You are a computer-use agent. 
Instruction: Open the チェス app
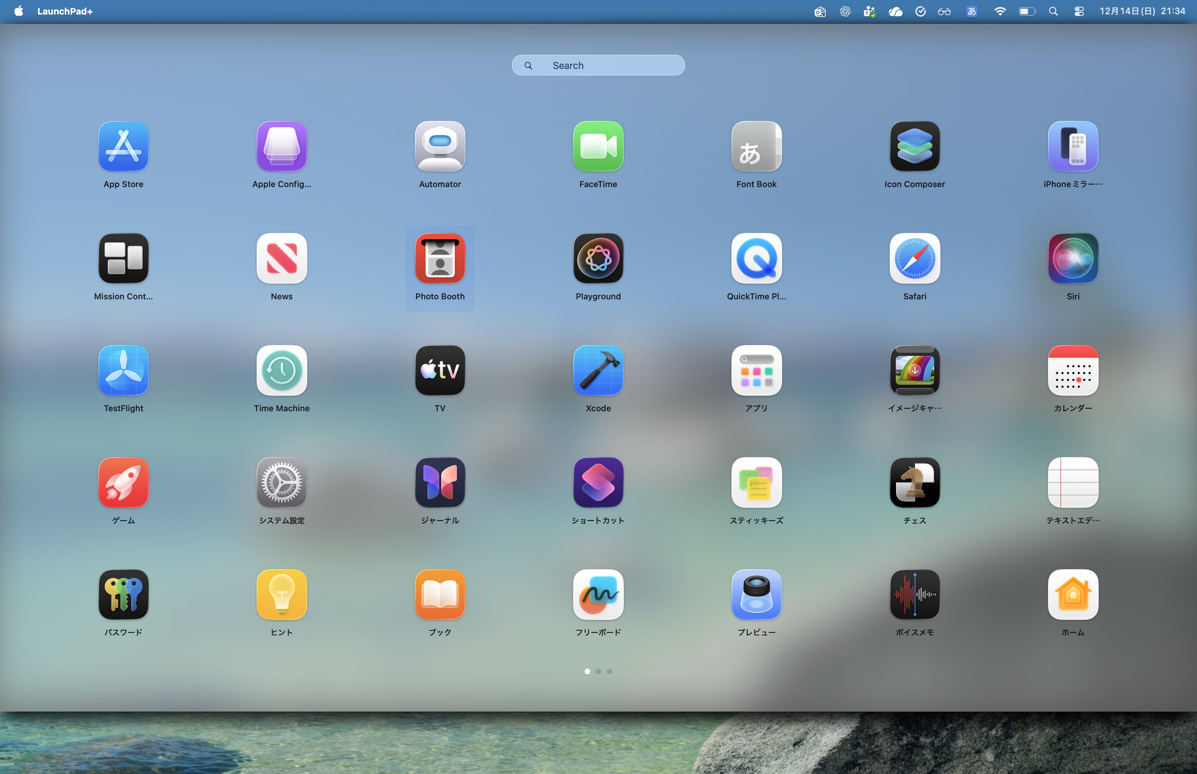click(x=914, y=483)
